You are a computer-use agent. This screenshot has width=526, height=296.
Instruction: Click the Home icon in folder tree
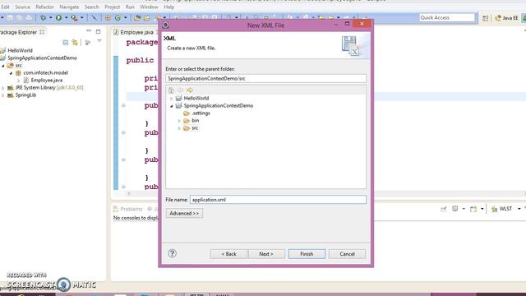tap(171, 90)
